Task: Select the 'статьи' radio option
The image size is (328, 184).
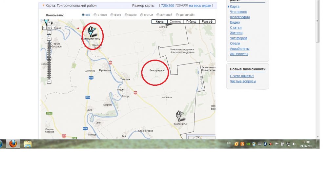Action: 142,15
